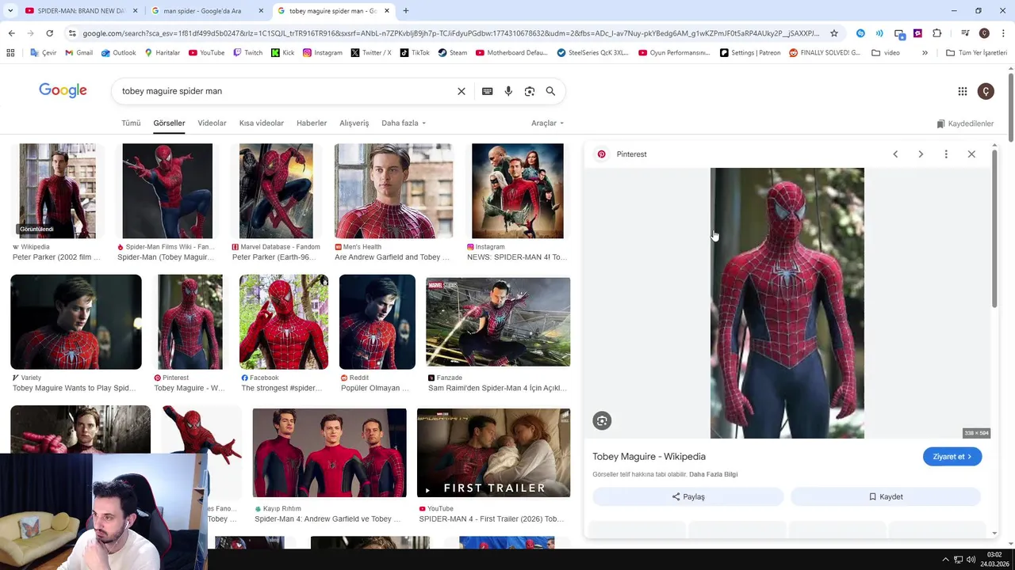Clear the search box with the X icon
1015x570 pixels.
[462, 91]
